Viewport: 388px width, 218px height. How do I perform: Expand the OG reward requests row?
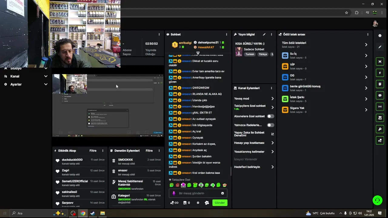[324, 77]
